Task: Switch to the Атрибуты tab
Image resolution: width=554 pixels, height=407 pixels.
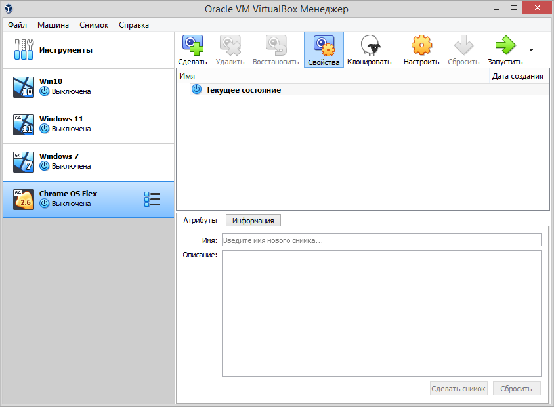Action: point(200,220)
